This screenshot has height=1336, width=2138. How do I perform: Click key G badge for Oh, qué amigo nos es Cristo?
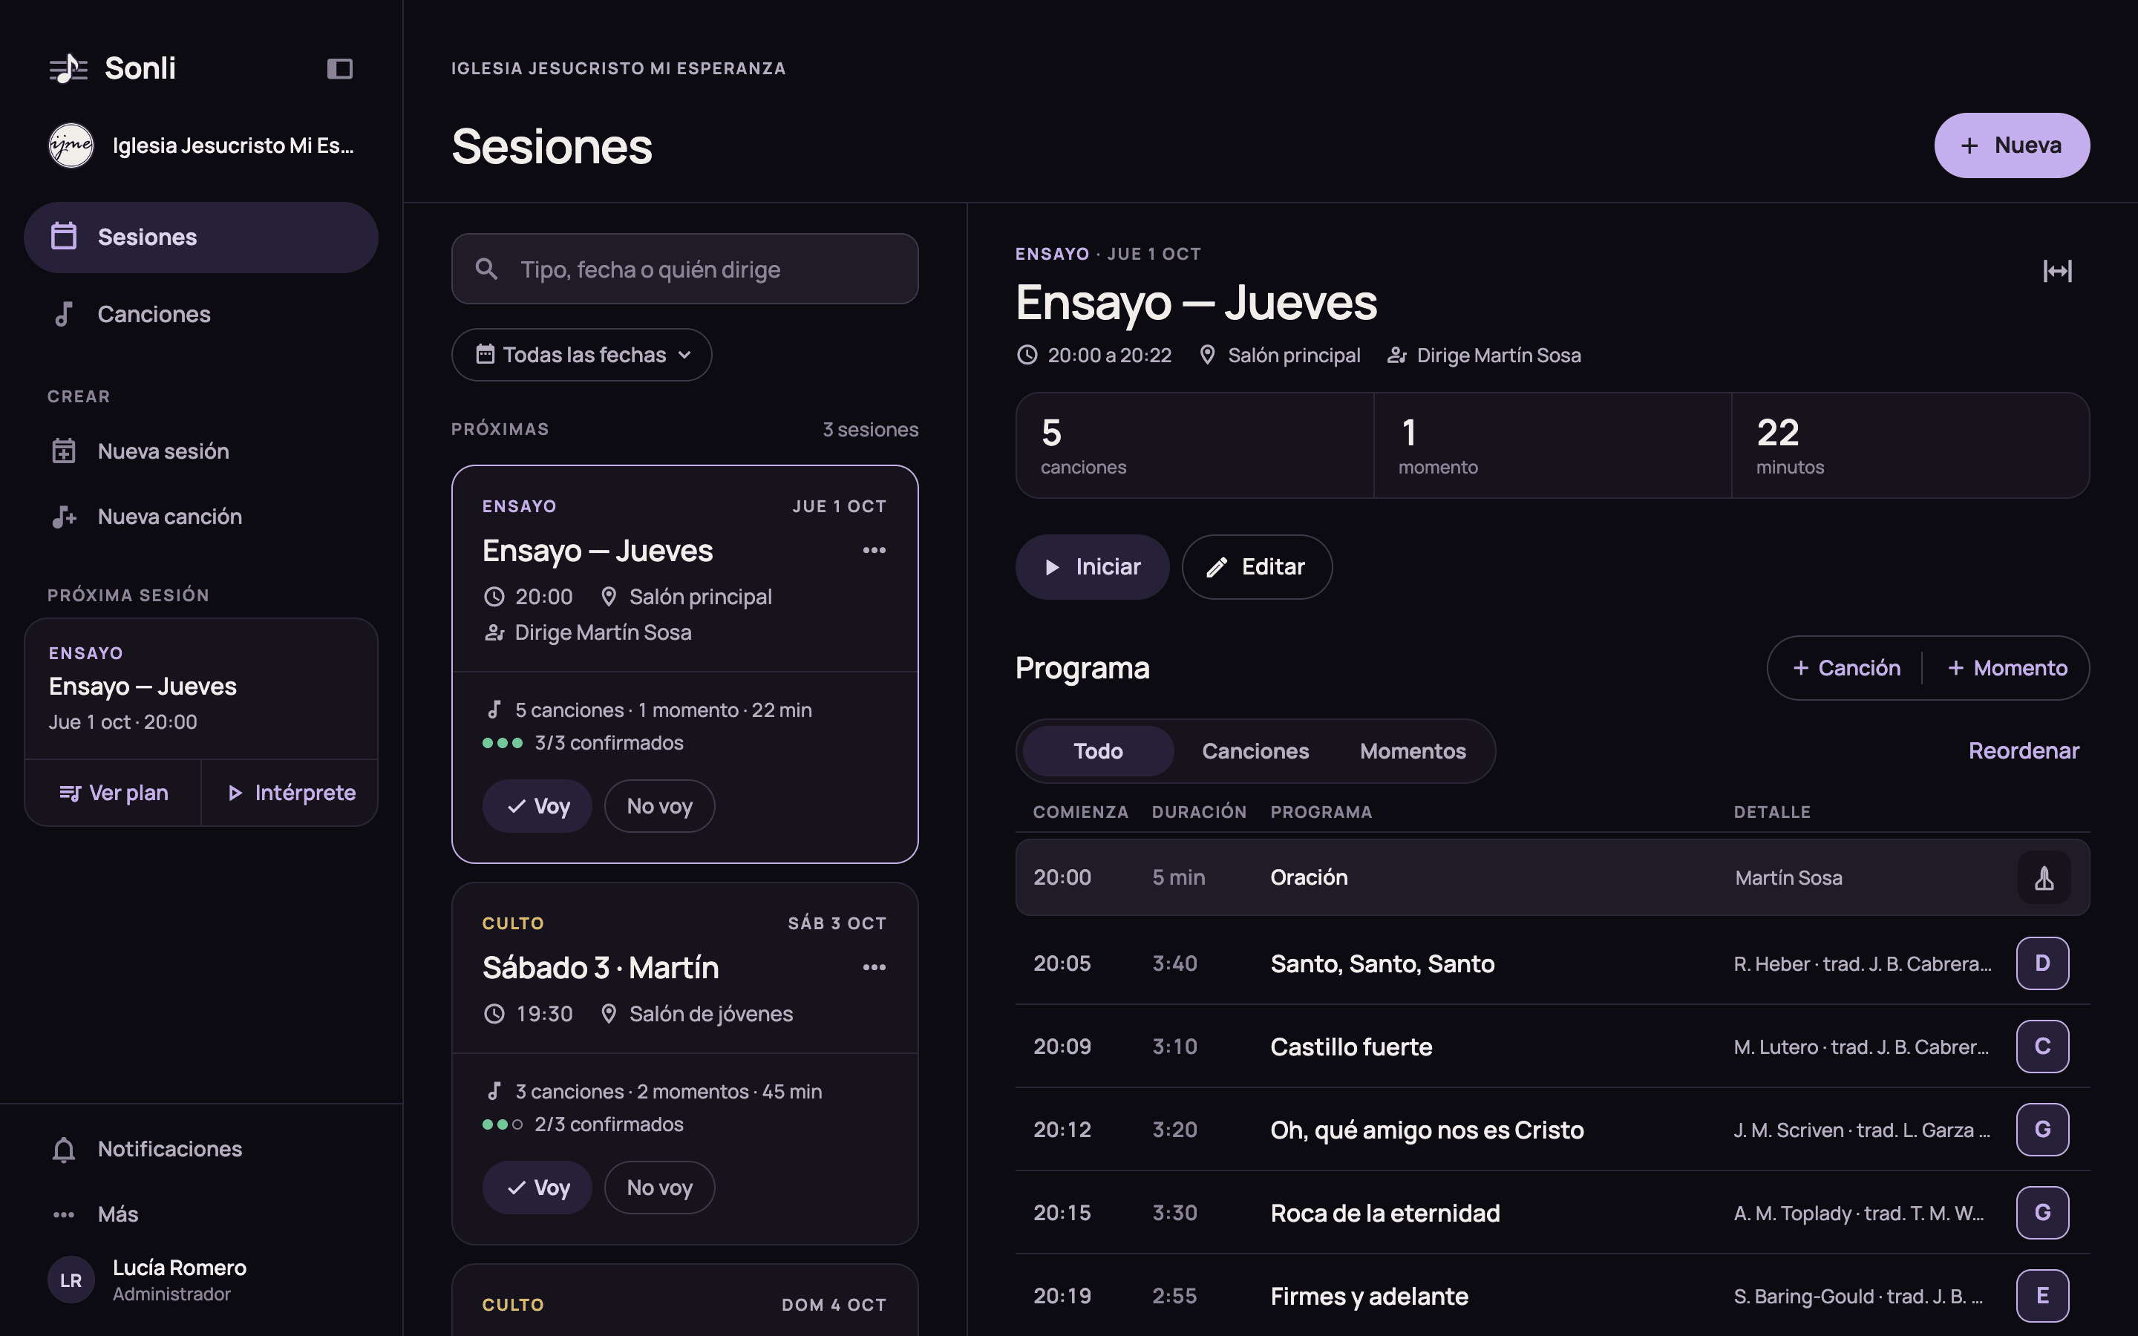2041,1129
